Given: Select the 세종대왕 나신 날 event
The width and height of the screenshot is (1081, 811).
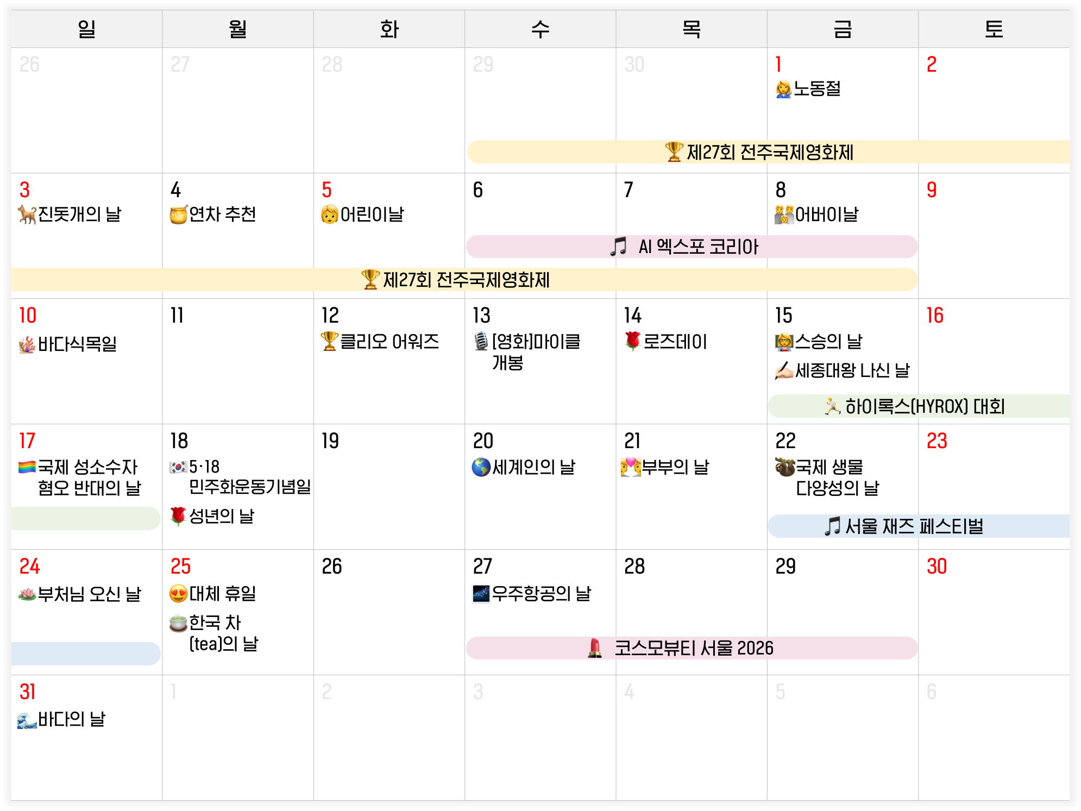Looking at the screenshot, I should [x=851, y=370].
